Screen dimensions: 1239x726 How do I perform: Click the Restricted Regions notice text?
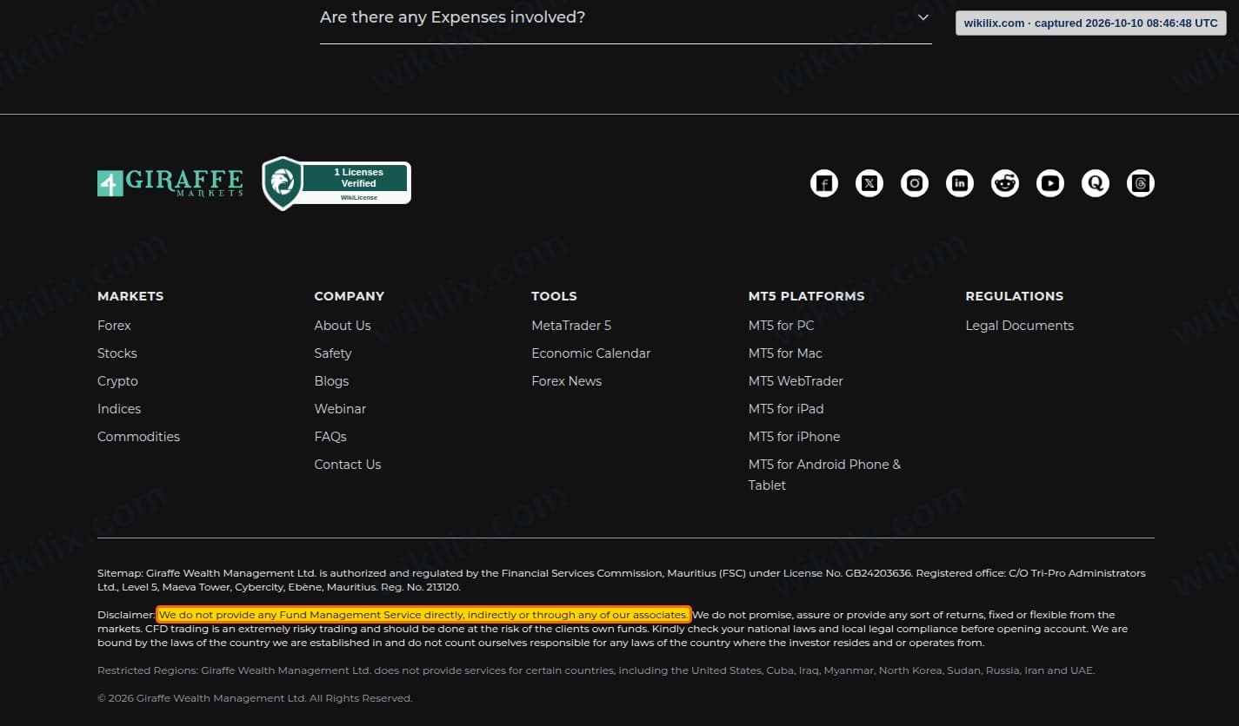pyautogui.click(x=596, y=670)
